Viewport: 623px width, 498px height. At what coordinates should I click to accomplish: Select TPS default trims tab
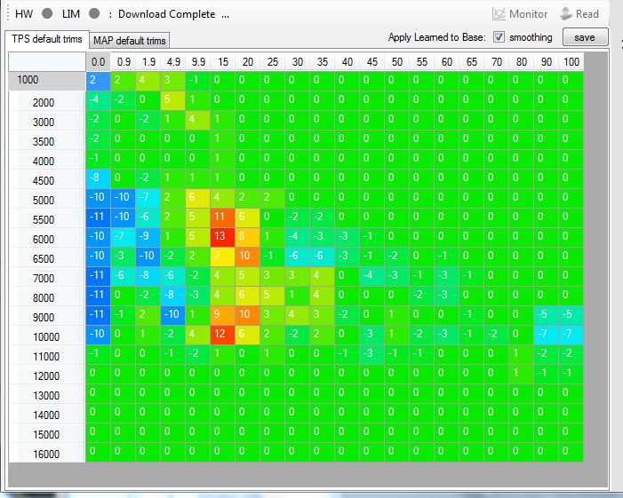(47, 39)
